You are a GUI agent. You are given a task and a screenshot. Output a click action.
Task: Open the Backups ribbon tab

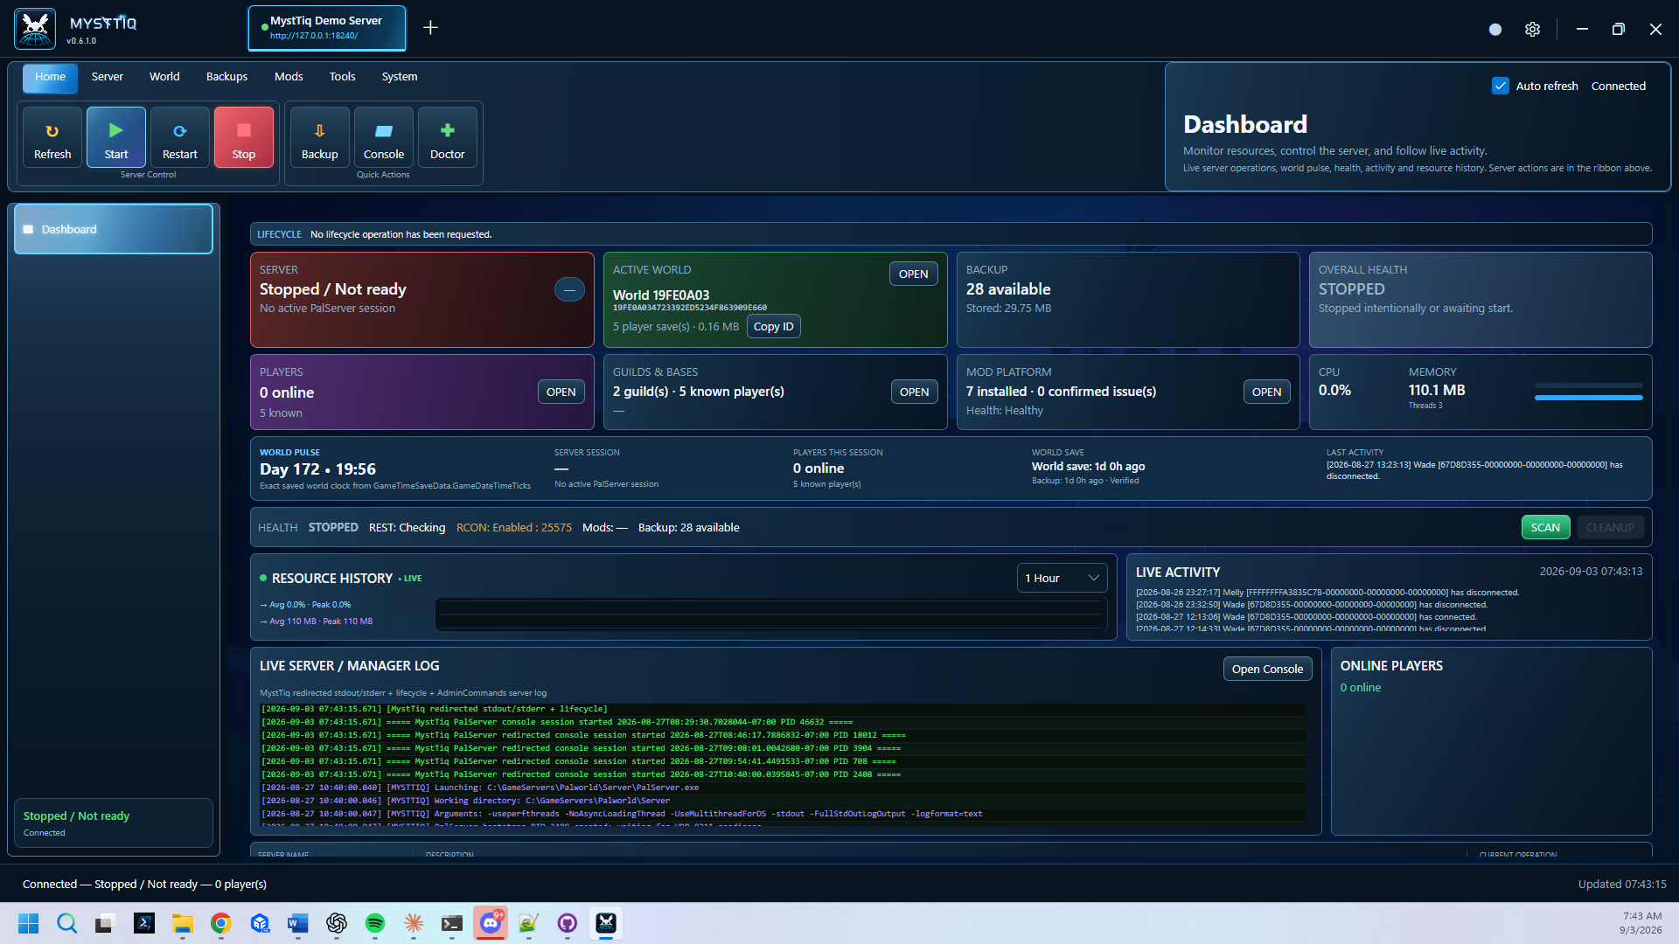[x=227, y=77]
